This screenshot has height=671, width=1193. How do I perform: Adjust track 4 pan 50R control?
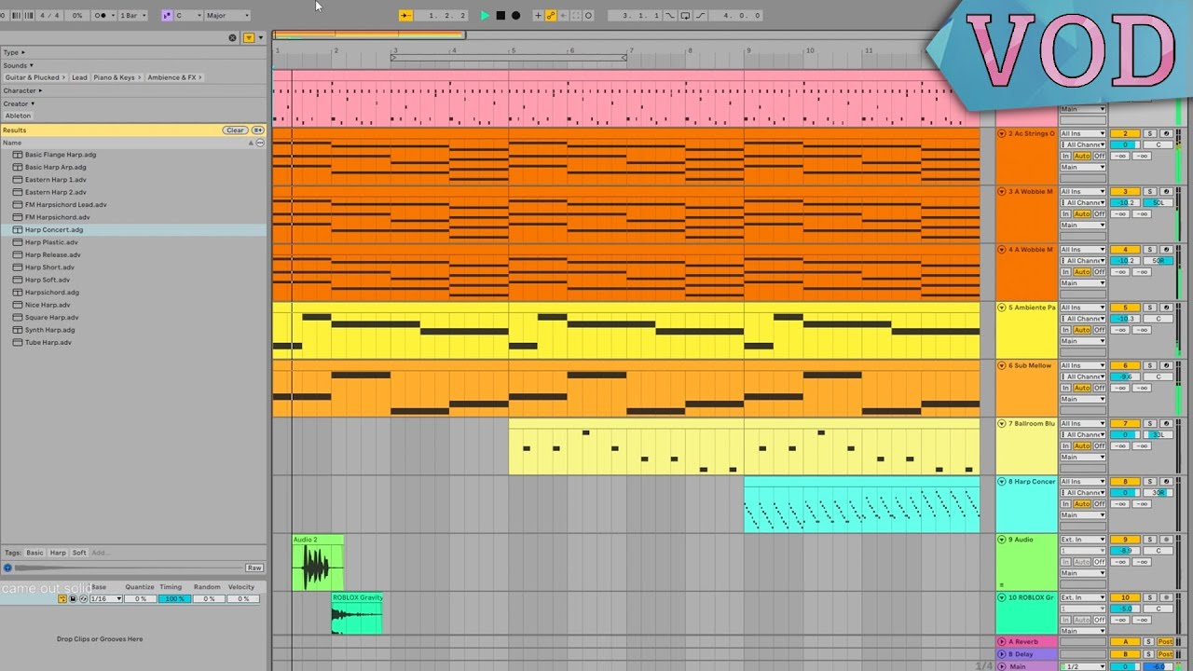1159,261
